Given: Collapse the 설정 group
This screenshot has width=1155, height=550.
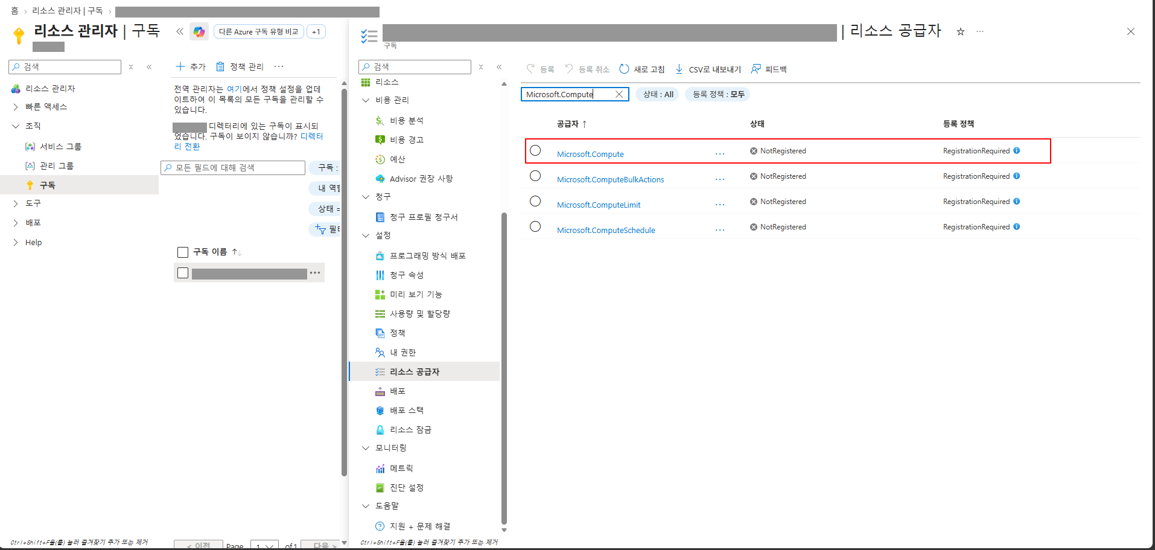Looking at the screenshot, I should 366,235.
